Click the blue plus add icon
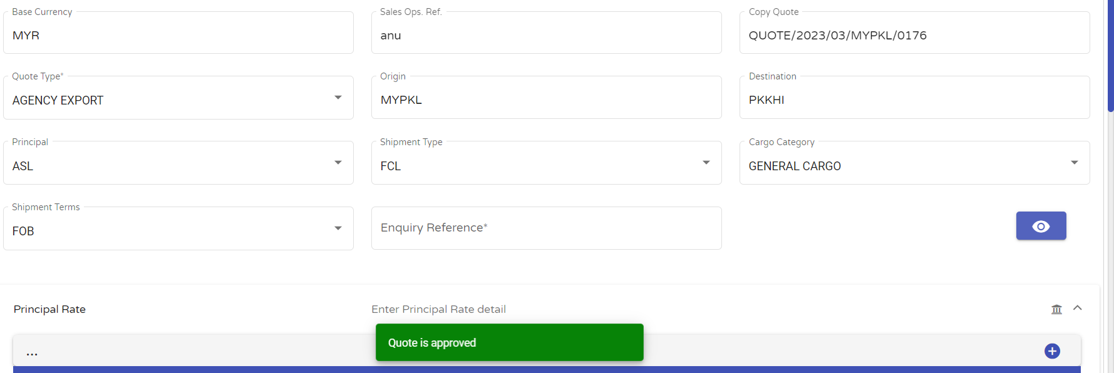The height and width of the screenshot is (373, 1114). (x=1052, y=351)
